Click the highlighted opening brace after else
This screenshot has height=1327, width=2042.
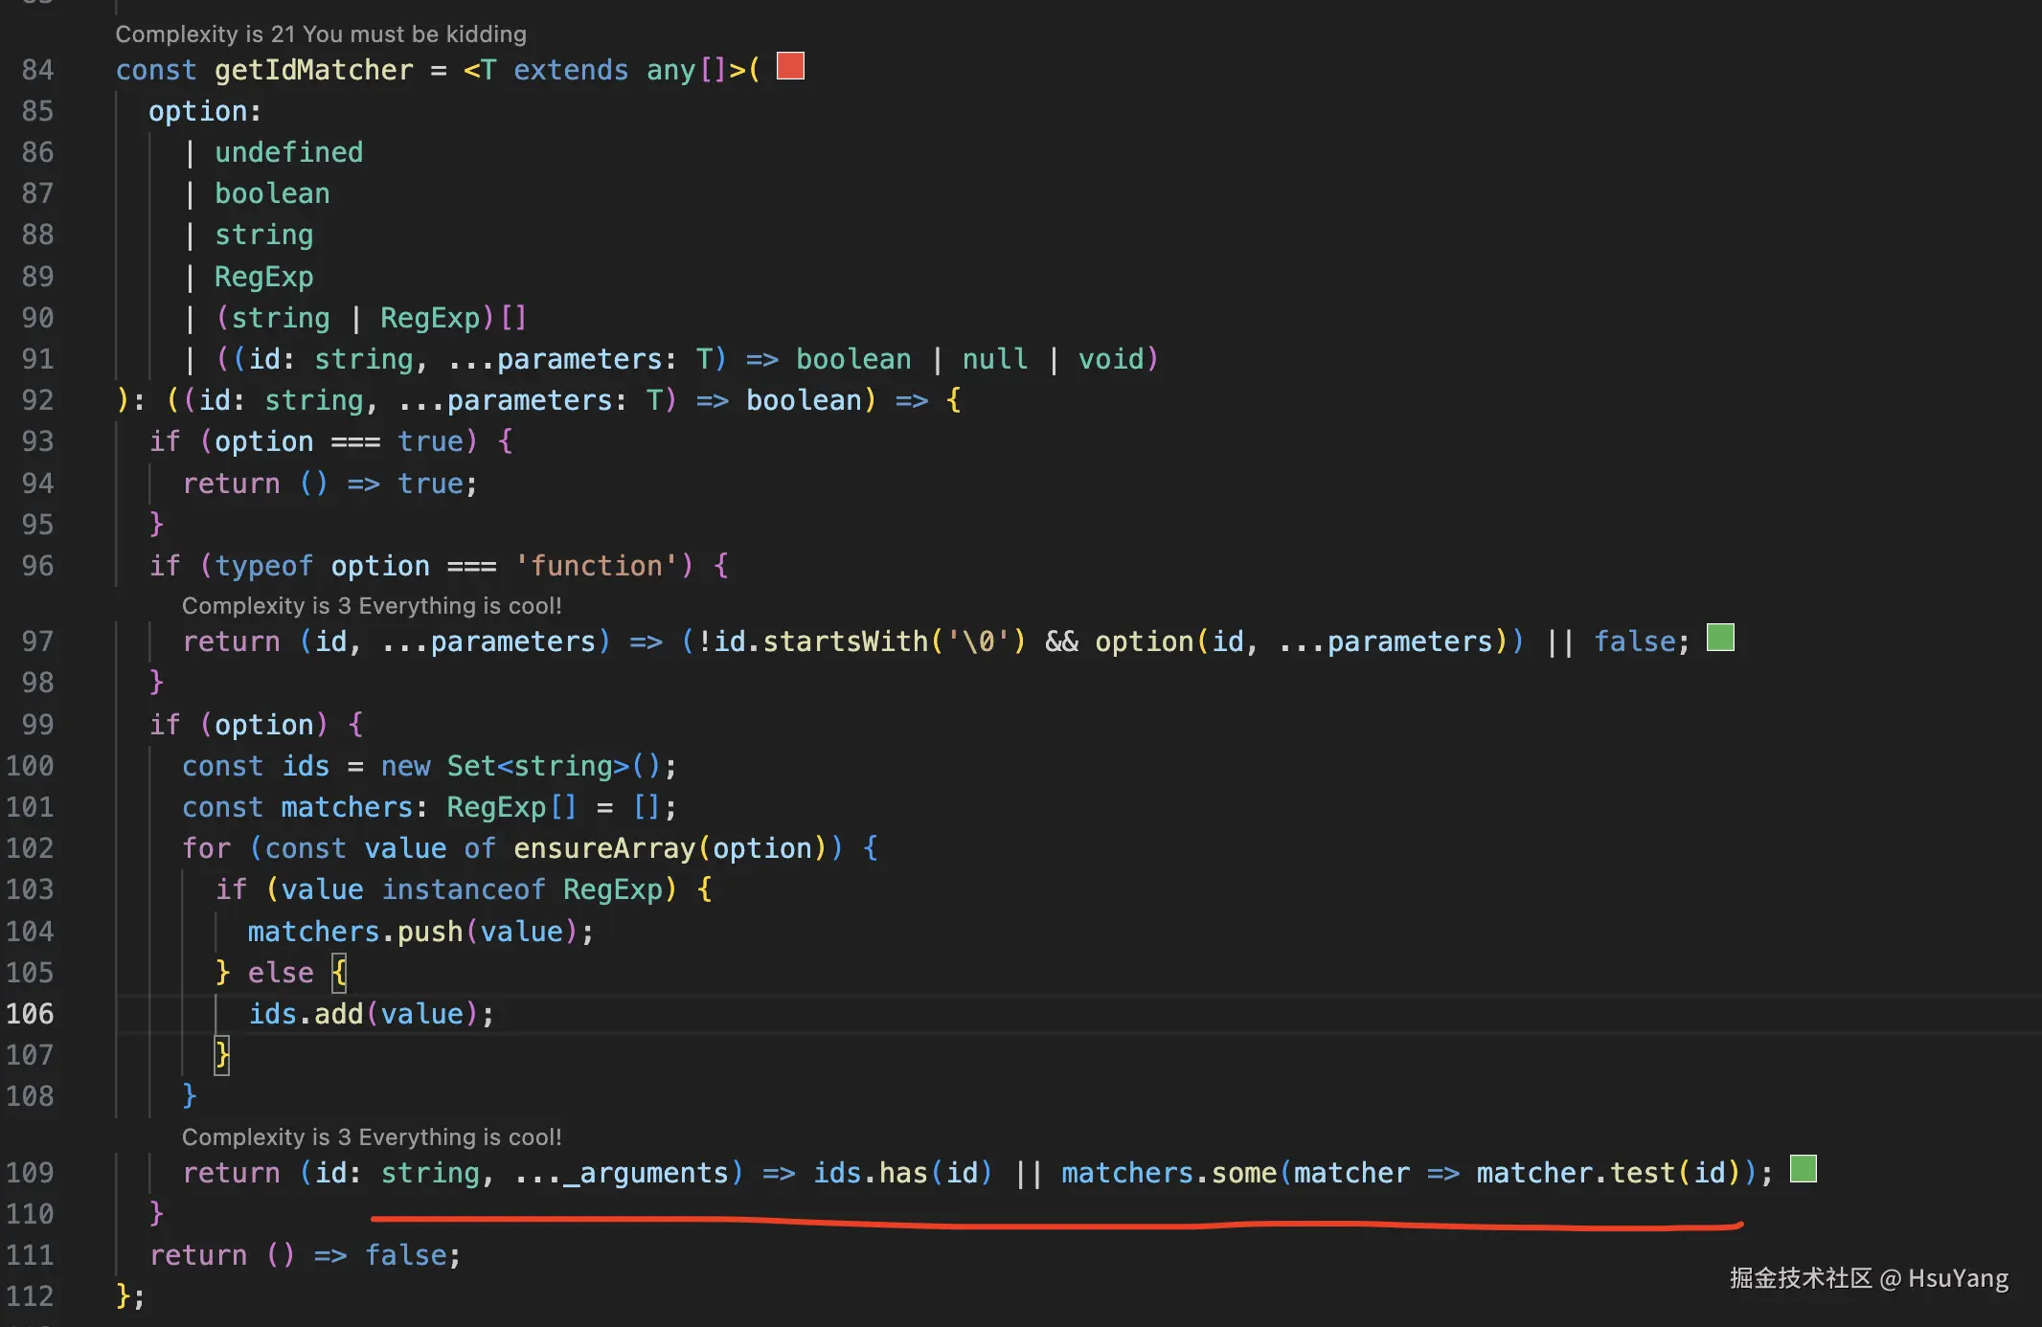[339, 973]
